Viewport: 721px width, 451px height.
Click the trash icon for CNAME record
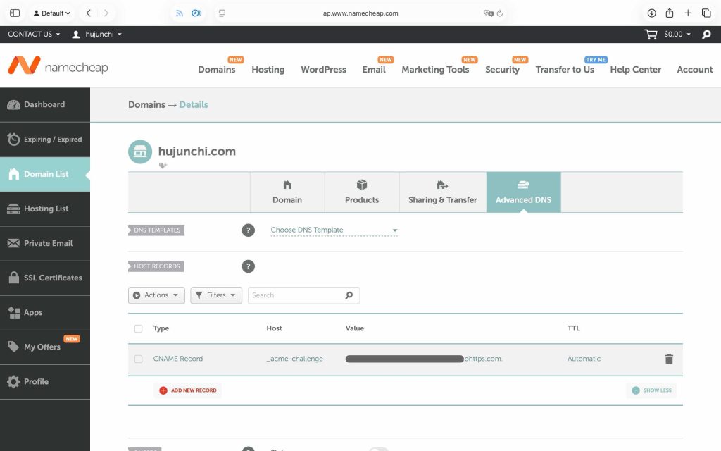tap(669, 359)
